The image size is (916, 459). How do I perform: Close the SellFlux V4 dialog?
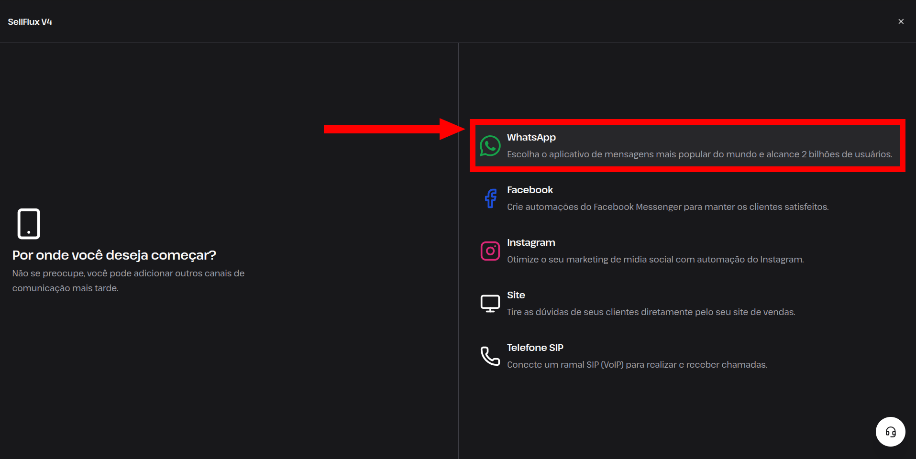901,22
